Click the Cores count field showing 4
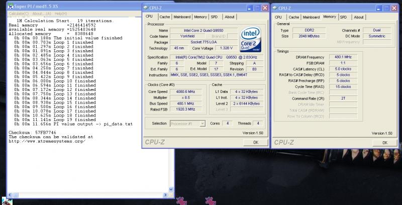 pyautogui.click(x=228, y=123)
